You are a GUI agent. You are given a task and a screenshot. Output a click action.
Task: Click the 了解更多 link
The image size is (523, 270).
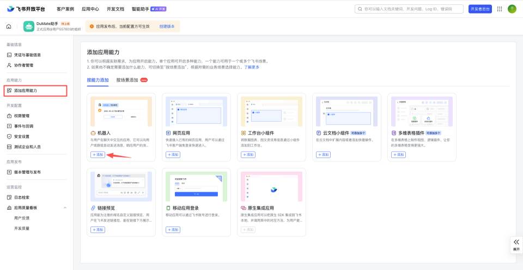(252, 67)
